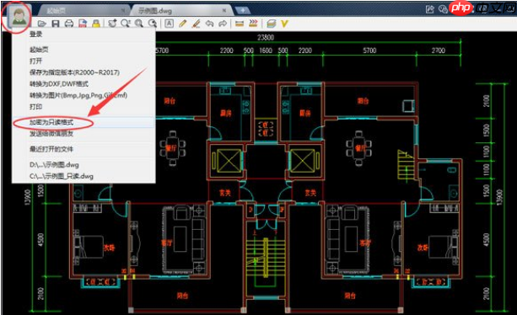Select the yellow pencil drawing tool
Image resolution: width=517 pixels, height=315 pixels.
point(183,24)
